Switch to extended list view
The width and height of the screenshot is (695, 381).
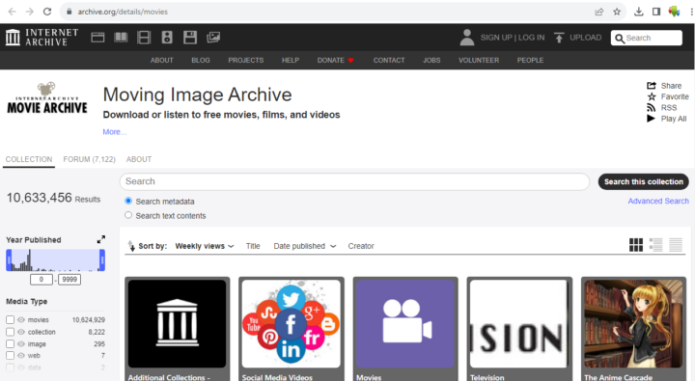point(656,245)
